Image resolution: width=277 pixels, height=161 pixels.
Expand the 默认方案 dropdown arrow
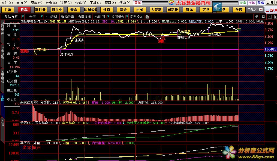pos(23,17)
